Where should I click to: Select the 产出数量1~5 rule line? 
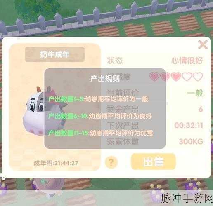[x=98, y=99]
